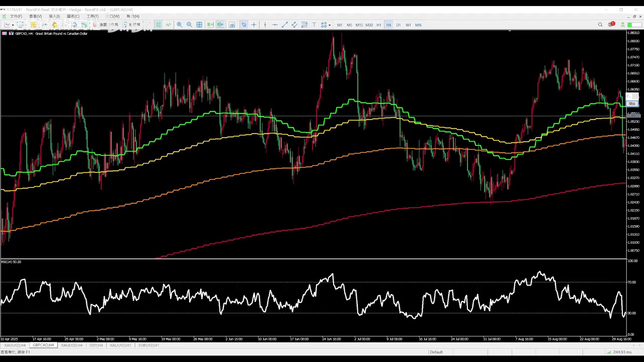Screen dimensions: 644x362
Task: Select the Fibonacci retracement tool
Action: 304,25
